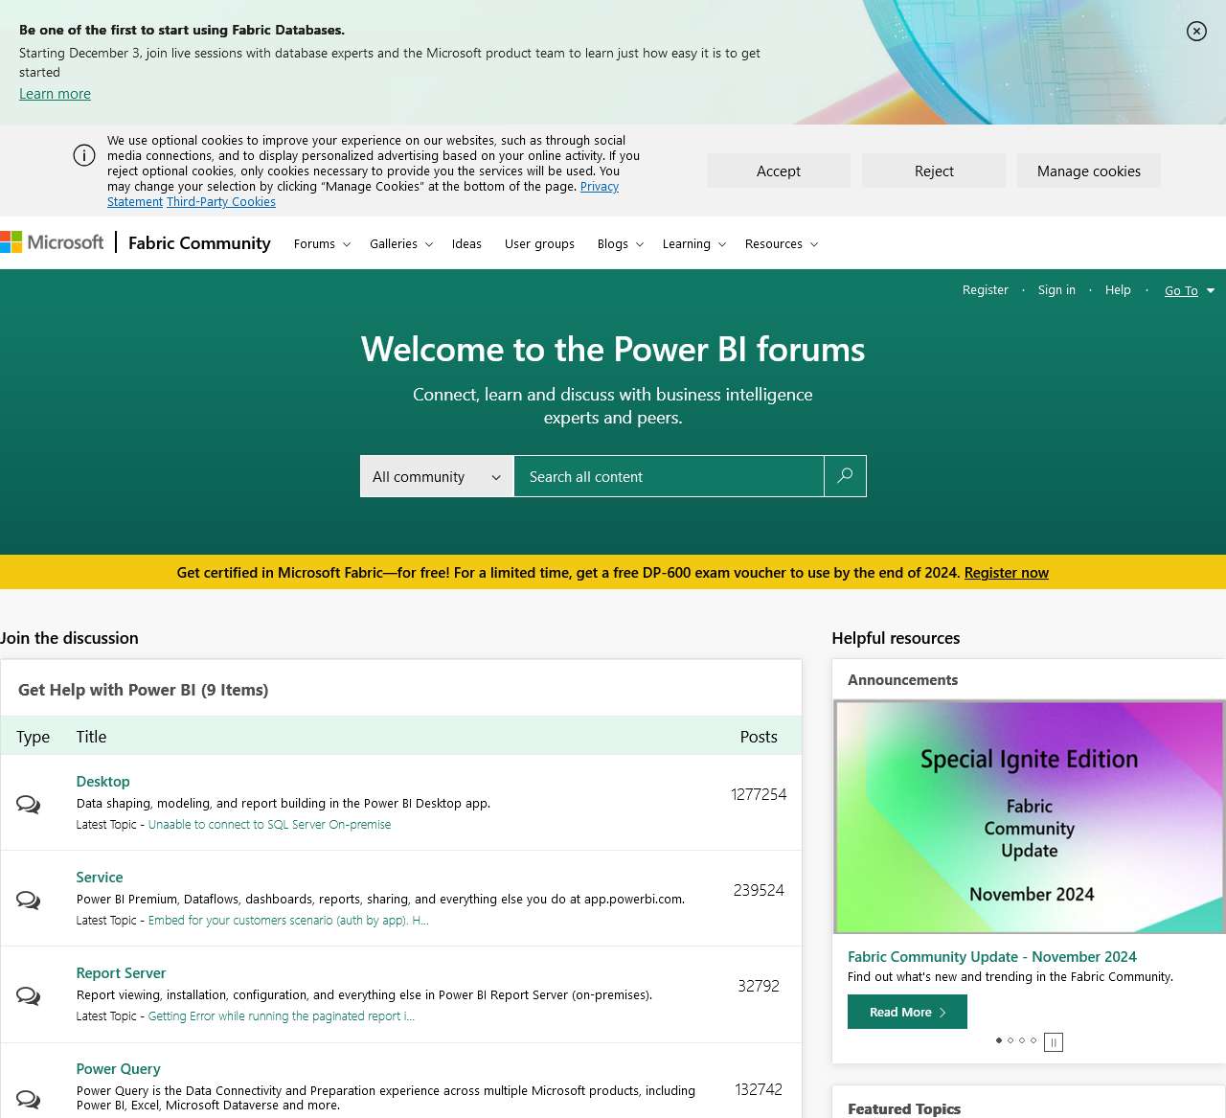The width and height of the screenshot is (1226, 1118).
Task: Open topic Getting Error while running paginated report
Action: pyautogui.click(x=282, y=1016)
